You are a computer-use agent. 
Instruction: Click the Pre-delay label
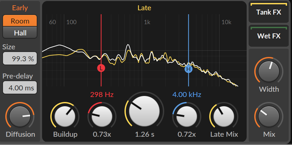tap(18, 76)
